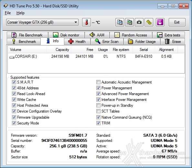Click the Health tab red cross icon
Screen dimensions: 192x168
(x=71, y=41)
